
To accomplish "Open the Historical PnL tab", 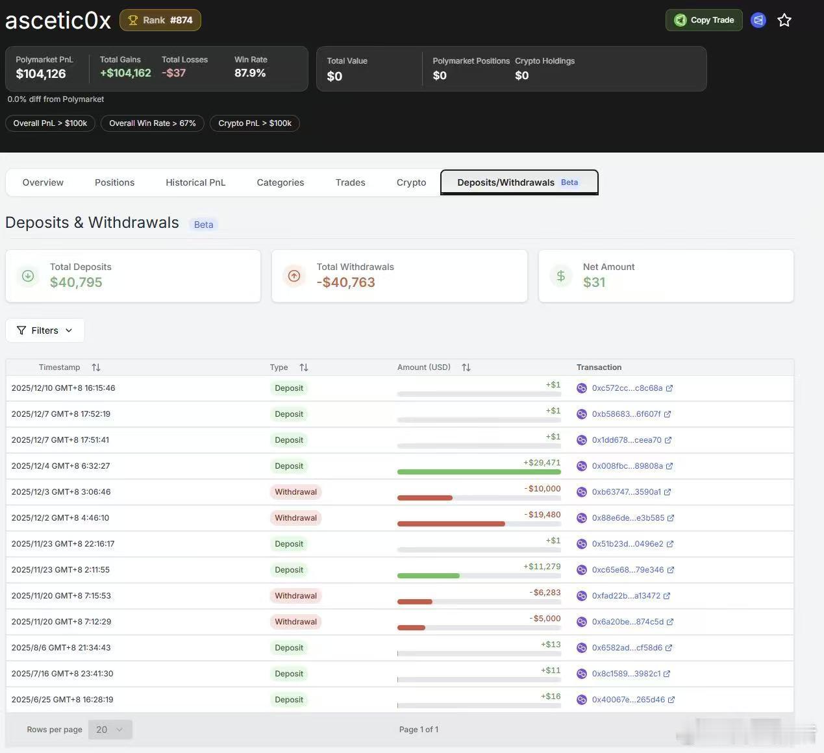I will pos(195,182).
